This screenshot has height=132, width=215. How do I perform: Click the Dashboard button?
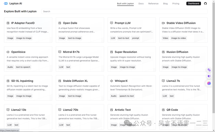point(193,4)
